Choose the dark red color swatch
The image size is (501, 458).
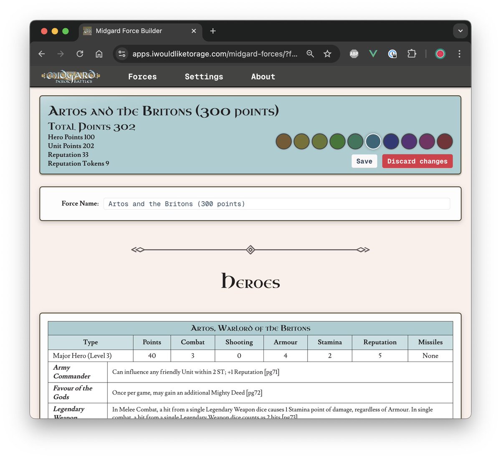445,141
